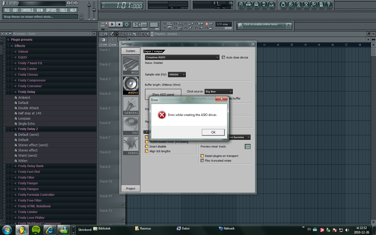This screenshot has width=376, height=235.
Task: Select the Zoom magnifier tool in Playlist
Action: [143, 34]
